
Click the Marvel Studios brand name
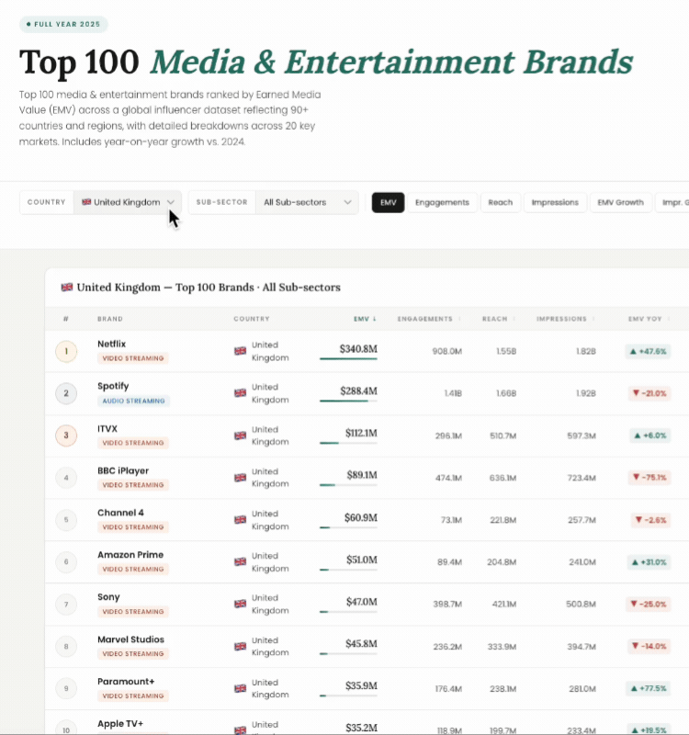point(130,639)
